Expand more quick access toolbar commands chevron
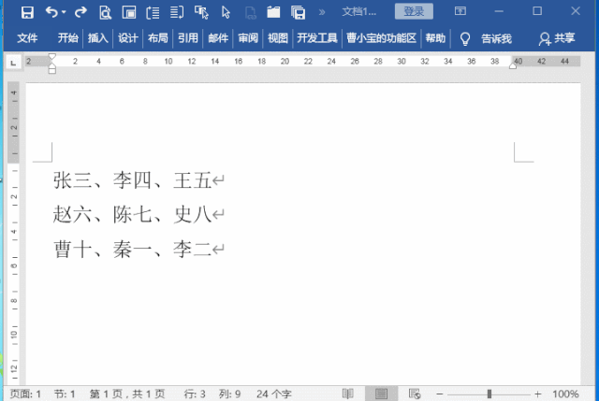The height and width of the screenshot is (401, 599). (322, 12)
